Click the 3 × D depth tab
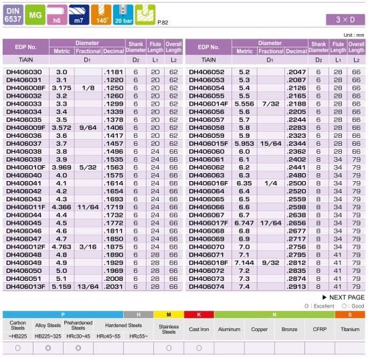This screenshot has height=357, width=368. [x=345, y=19]
